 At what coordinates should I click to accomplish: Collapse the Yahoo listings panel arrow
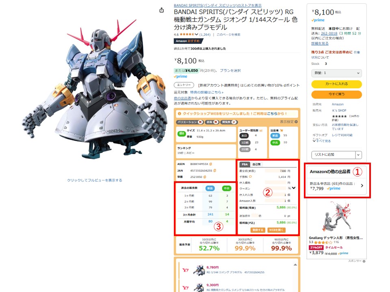pyautogui.click(x=295, y=265)
